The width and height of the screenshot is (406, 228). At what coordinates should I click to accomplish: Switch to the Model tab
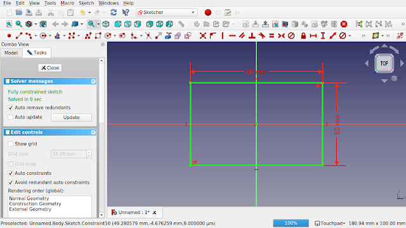[x=11, y=53]
